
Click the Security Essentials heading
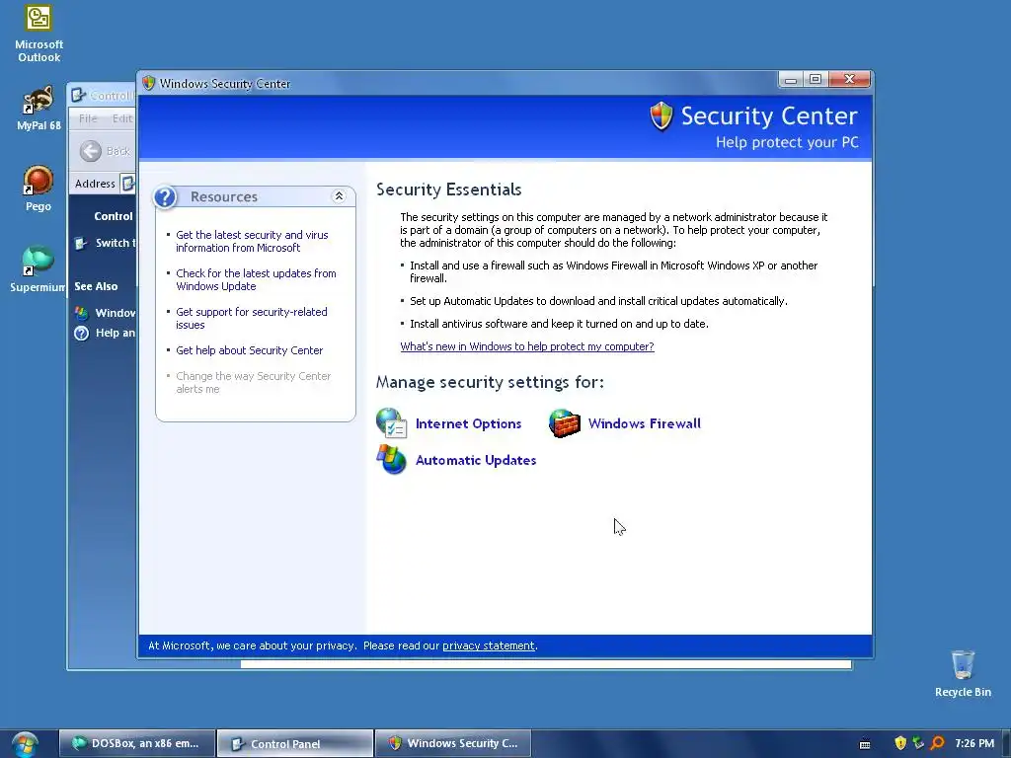pos(449,189)
